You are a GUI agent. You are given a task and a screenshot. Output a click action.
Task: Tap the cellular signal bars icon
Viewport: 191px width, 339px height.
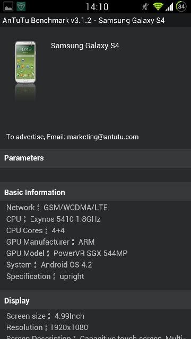click(x=169, y=7)
